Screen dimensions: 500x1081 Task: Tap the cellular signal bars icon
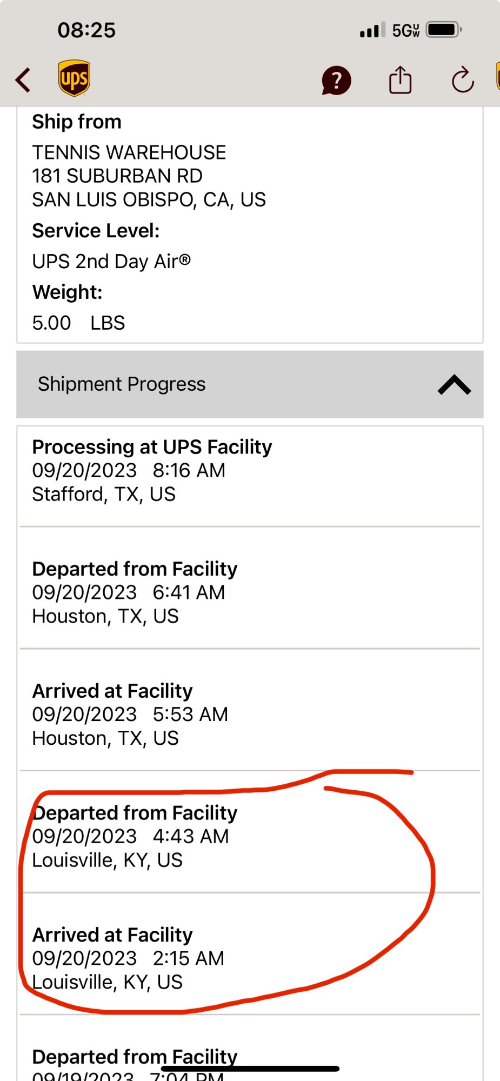click(x=372, y=30)
